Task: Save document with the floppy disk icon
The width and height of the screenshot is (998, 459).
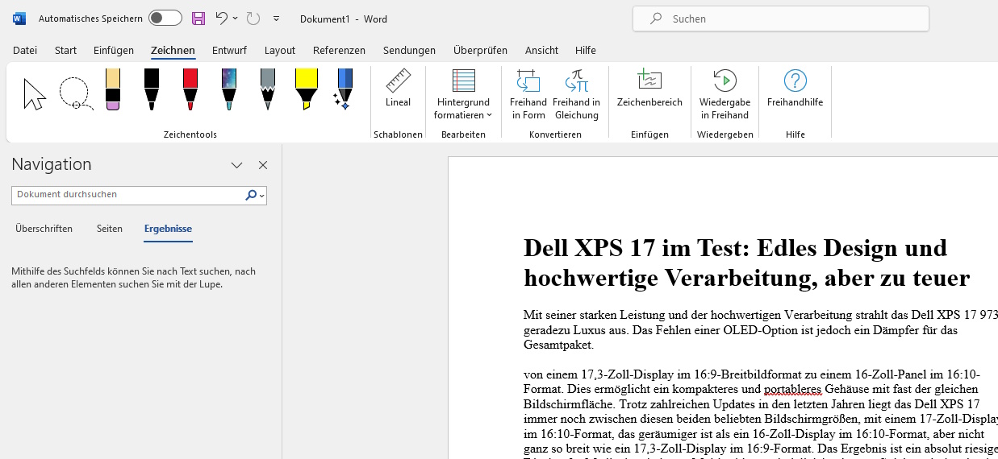Action: click(198, 18)
